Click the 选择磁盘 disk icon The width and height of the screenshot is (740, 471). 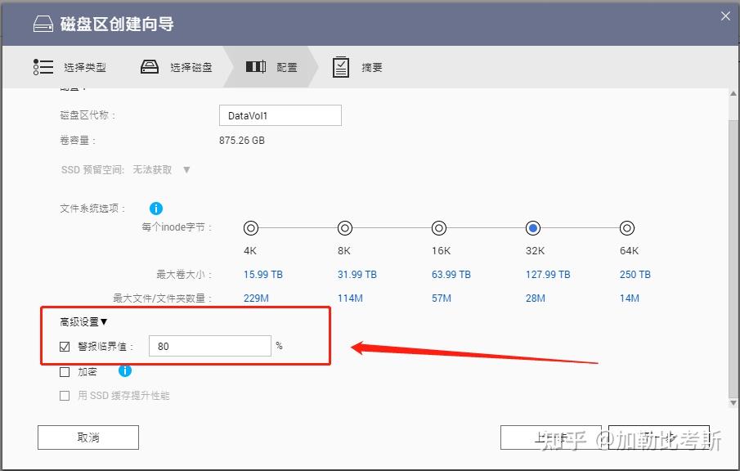[x=149, y=66]
